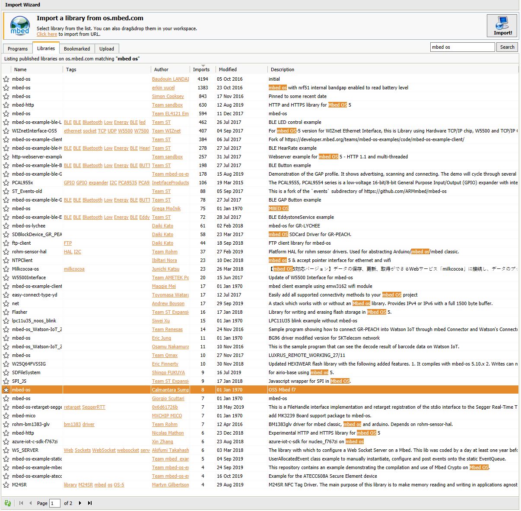Sort by Name column header
The width and height of the screenshot is (521, 511).
(20, 69)
